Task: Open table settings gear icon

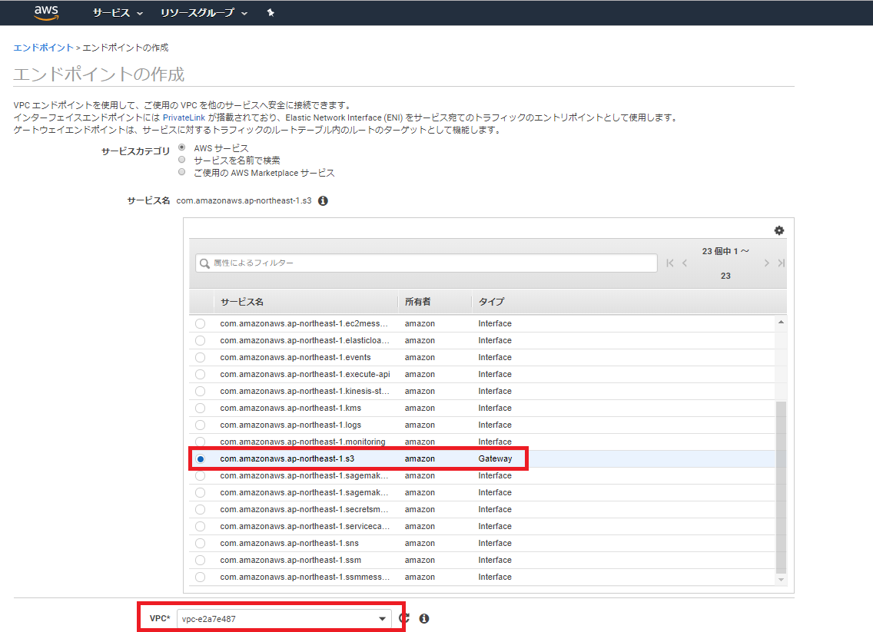Action: tap(778, 230)
